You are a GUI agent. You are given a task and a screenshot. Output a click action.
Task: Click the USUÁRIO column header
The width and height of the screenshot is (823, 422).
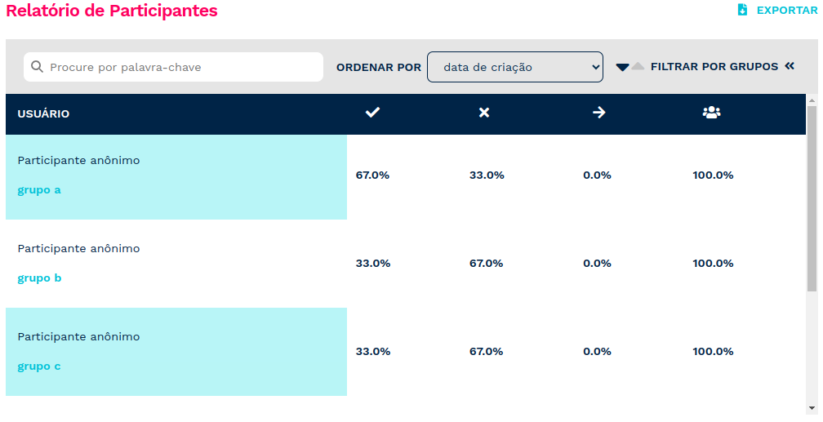(x=43, y=114)
